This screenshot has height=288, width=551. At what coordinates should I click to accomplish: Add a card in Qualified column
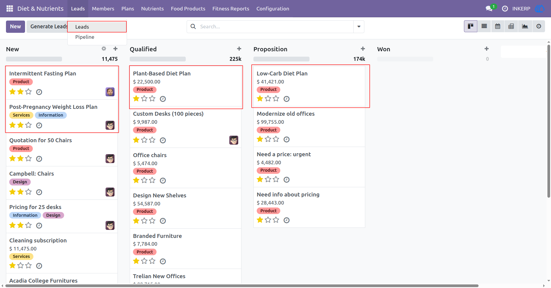239,49
